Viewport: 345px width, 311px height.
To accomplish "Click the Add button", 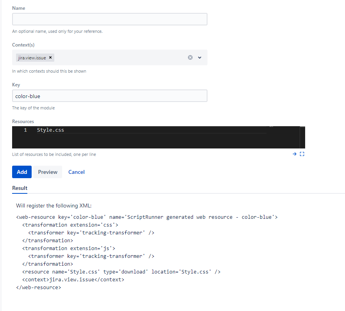I will click(x=21, y=172).
